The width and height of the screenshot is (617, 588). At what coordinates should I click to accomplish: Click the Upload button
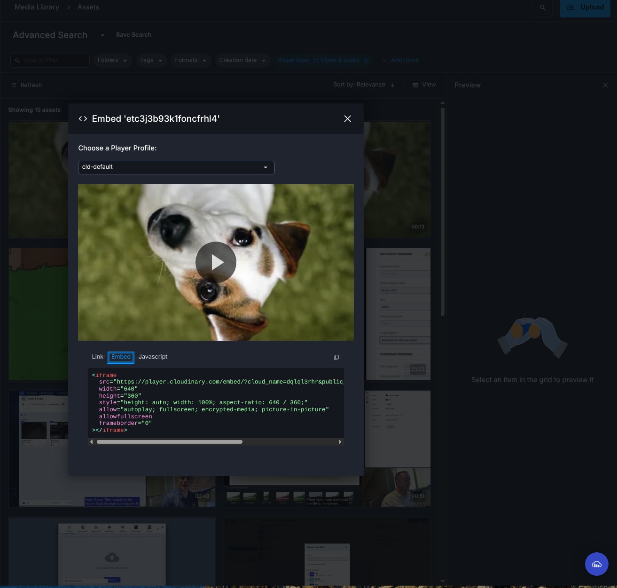tap(585, 8)
